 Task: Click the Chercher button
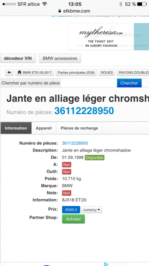(x=129, y=83)
